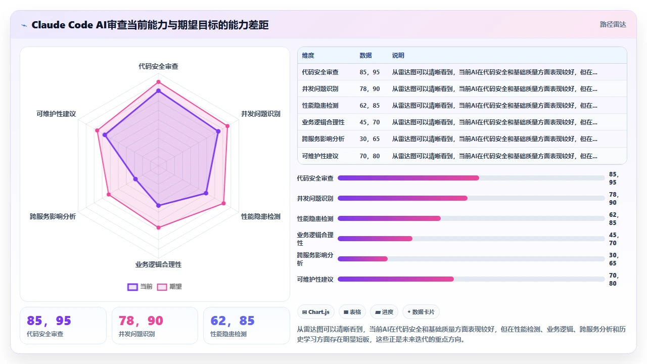
Task: Select the 62，85 data cell in the table
Action: [369, 106]
